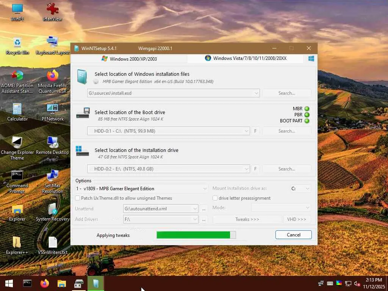Click Search button for Installation drive
The image size is (388, 291).
286,169
